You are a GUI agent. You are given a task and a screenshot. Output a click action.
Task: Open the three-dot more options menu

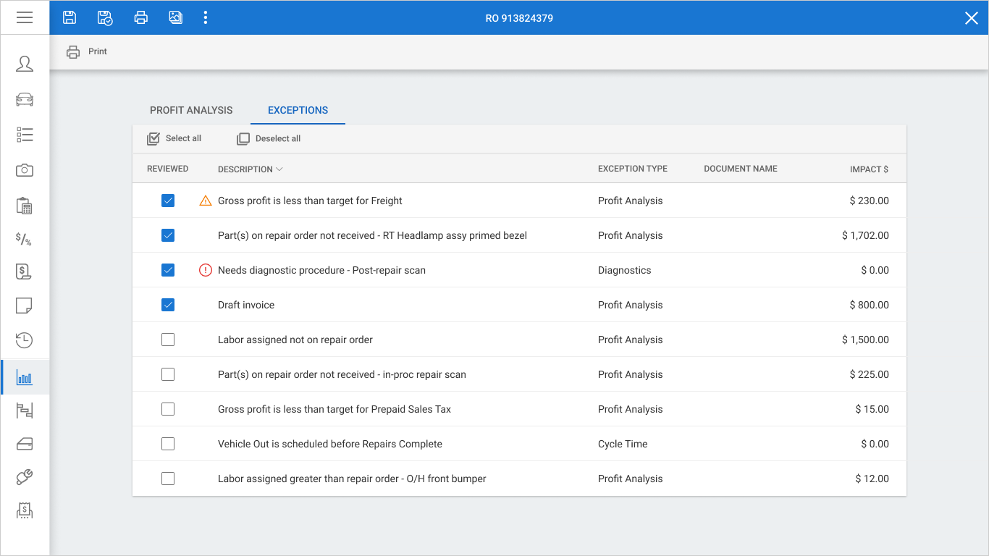[206, 17]
